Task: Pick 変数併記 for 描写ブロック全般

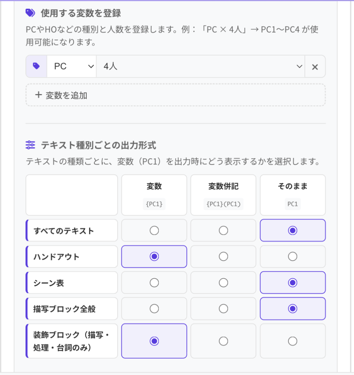Action: point(223,309)
